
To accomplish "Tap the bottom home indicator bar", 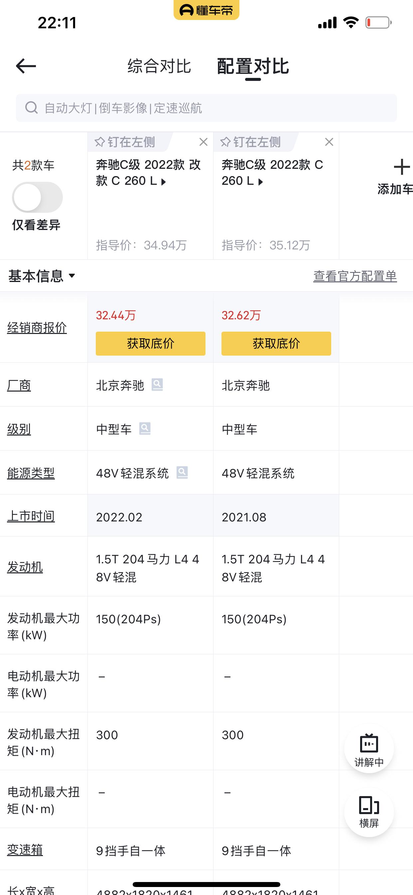I will coord(206,884).
